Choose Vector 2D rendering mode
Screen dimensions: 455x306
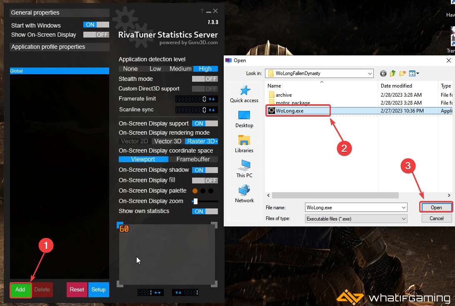(x=135, y=141)
